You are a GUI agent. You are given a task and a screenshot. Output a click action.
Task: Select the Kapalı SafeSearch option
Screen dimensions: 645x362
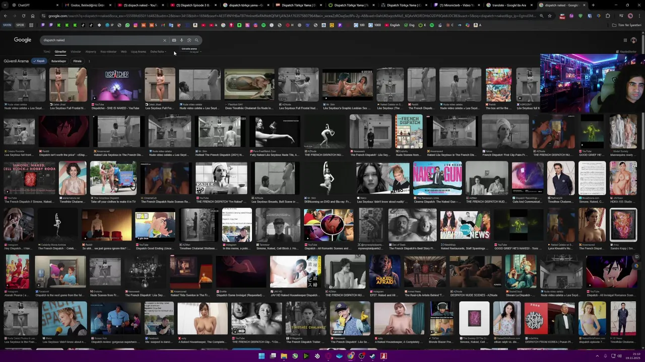39,61
